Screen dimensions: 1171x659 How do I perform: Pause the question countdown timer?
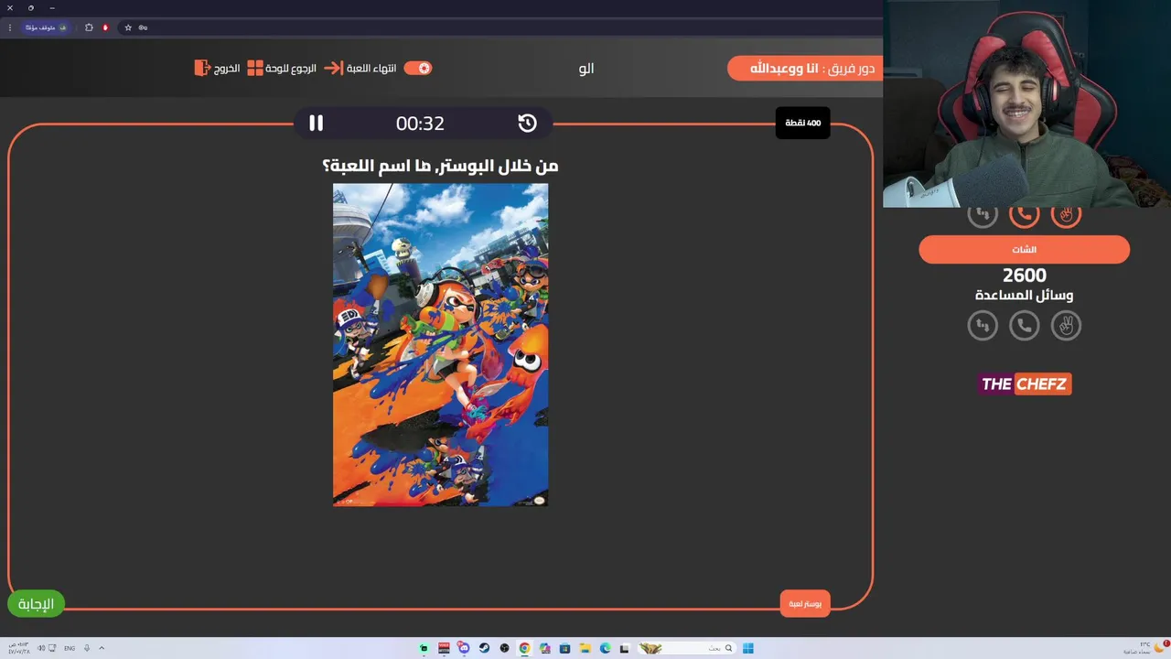click(x=316, y=123)
